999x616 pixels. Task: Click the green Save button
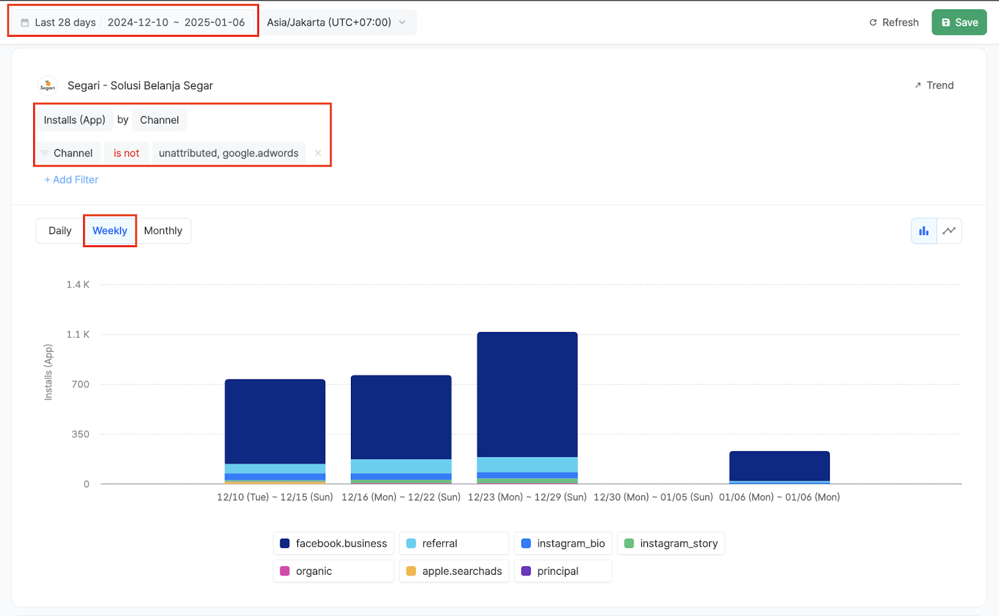click(959, 22)
